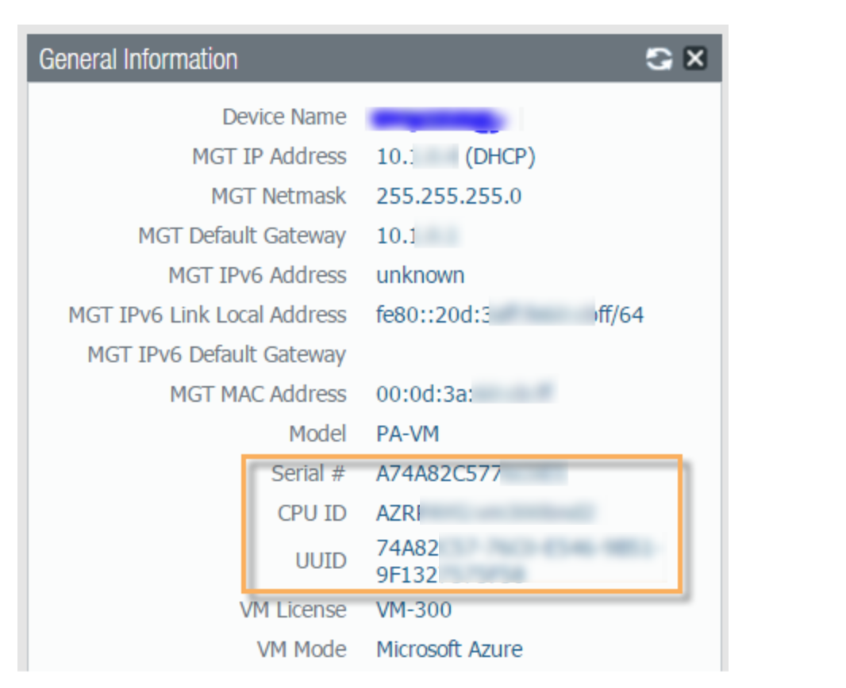The height and width of the screenshot is (688, 846).
Task: Close the General Information widget
Action: click(x=694, y=59)
